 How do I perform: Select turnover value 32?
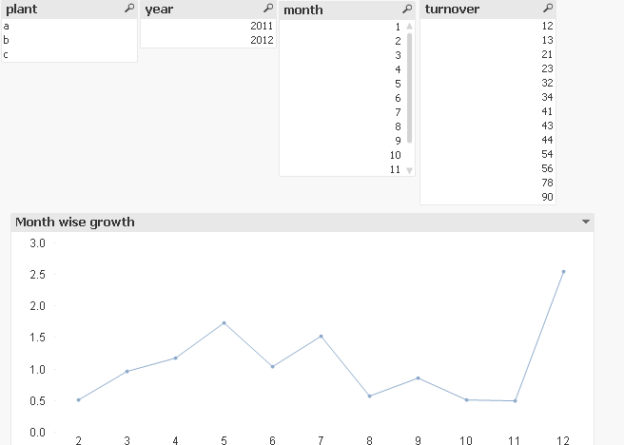[488, 83]
